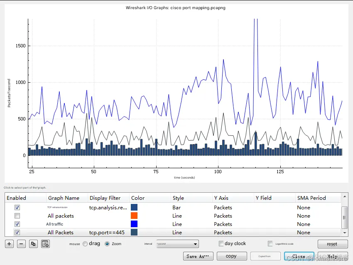Select the Zoom mouse mode radio button
This screenshot has width=353, height=265.
pyautogui.click(x=107, y=244)
